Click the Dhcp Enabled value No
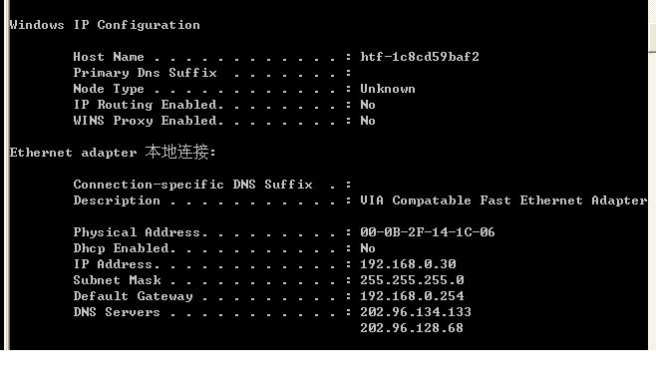656x383 pixels. coord(368,248)
